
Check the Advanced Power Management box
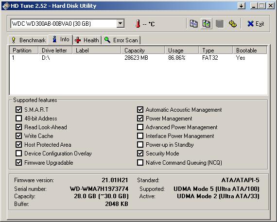[140, 127]
